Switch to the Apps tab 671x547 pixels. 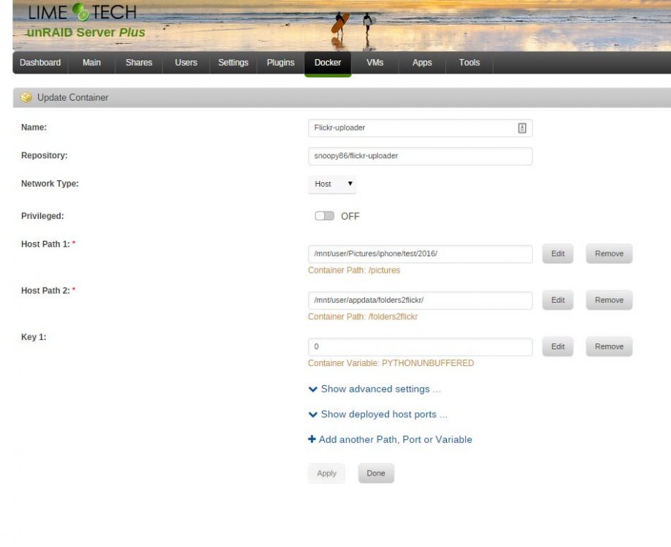(x=422, y=63)
